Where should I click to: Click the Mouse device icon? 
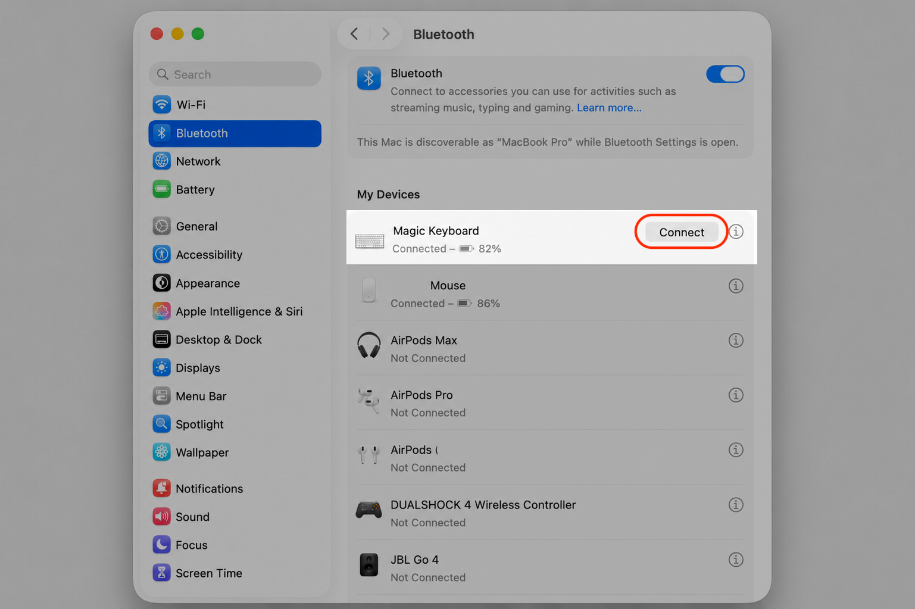tap(369, 291)
